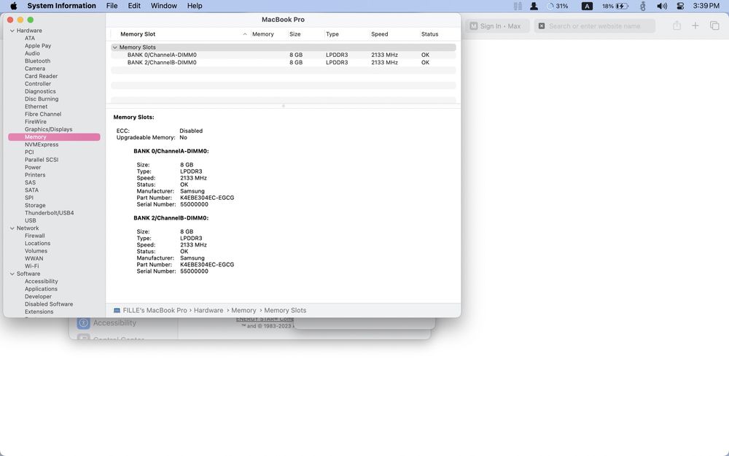This screenshot has width=729, height=456.
Task: Click the 3:39 PM clock
Action: [706, 6]
